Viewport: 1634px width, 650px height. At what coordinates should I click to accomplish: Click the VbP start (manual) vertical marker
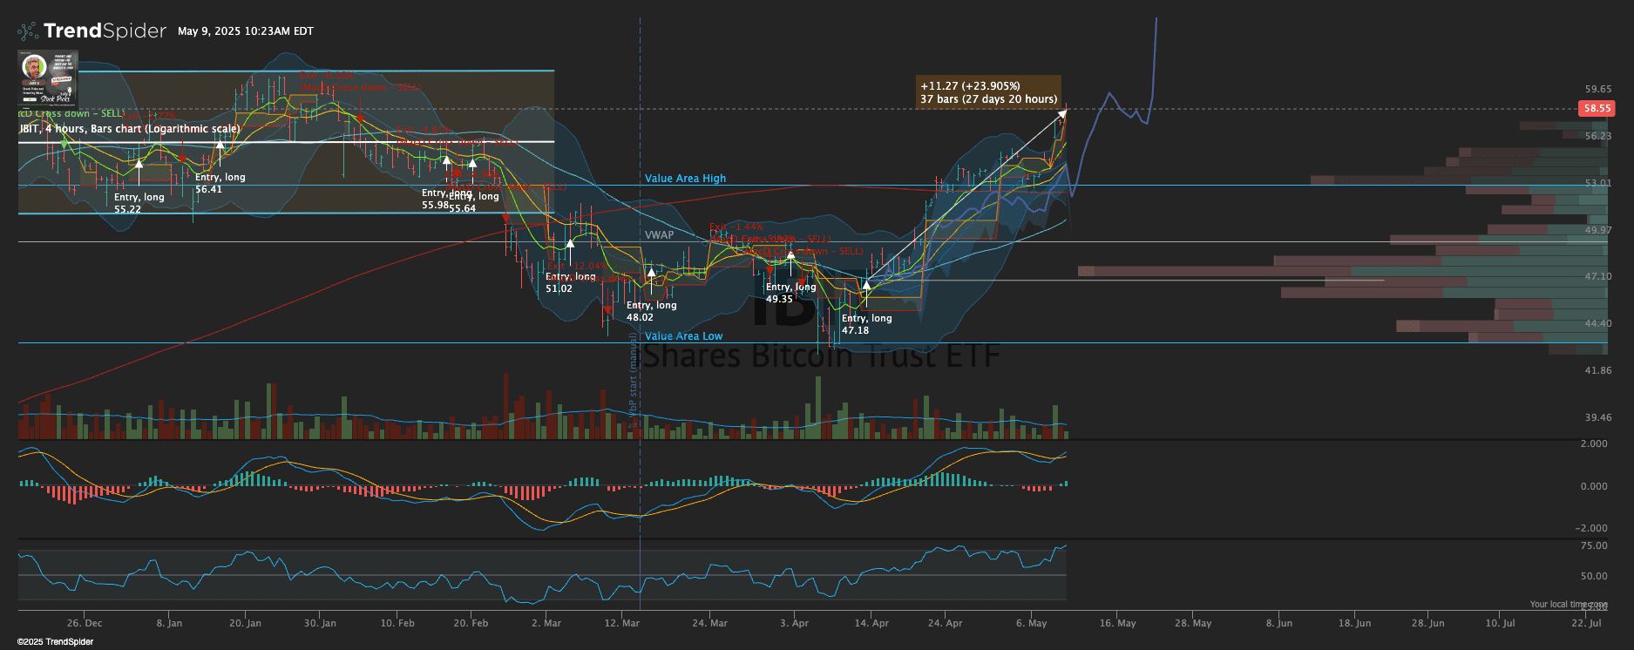coord(634,383)
